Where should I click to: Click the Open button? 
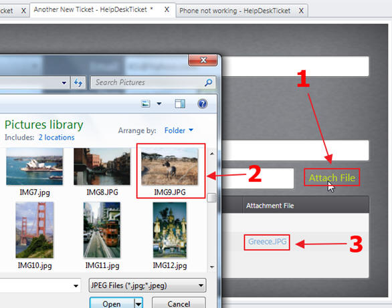112,303
